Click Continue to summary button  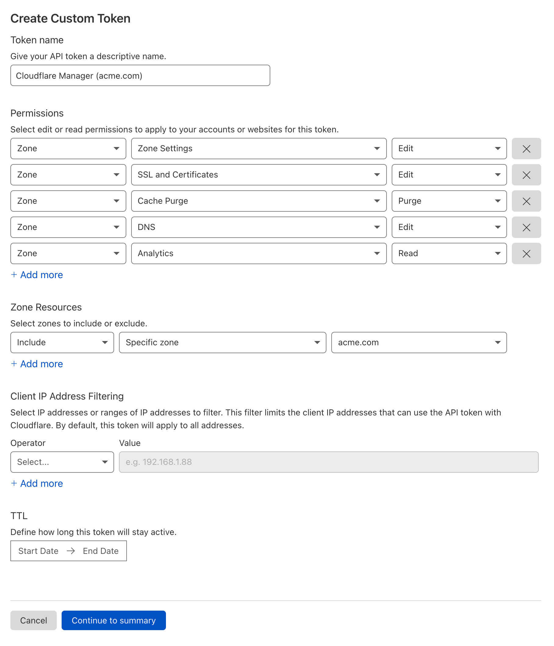113,620
